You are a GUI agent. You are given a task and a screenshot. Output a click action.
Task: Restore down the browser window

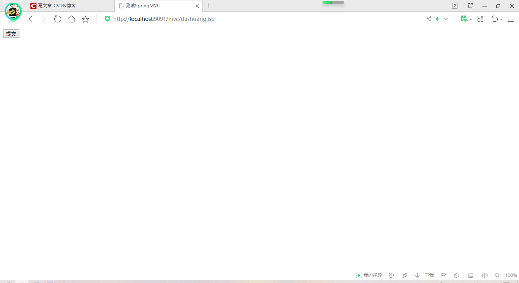click(x=498, y=6)
